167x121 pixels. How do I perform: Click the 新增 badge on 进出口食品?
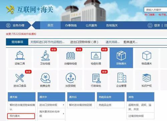(28, 72)
